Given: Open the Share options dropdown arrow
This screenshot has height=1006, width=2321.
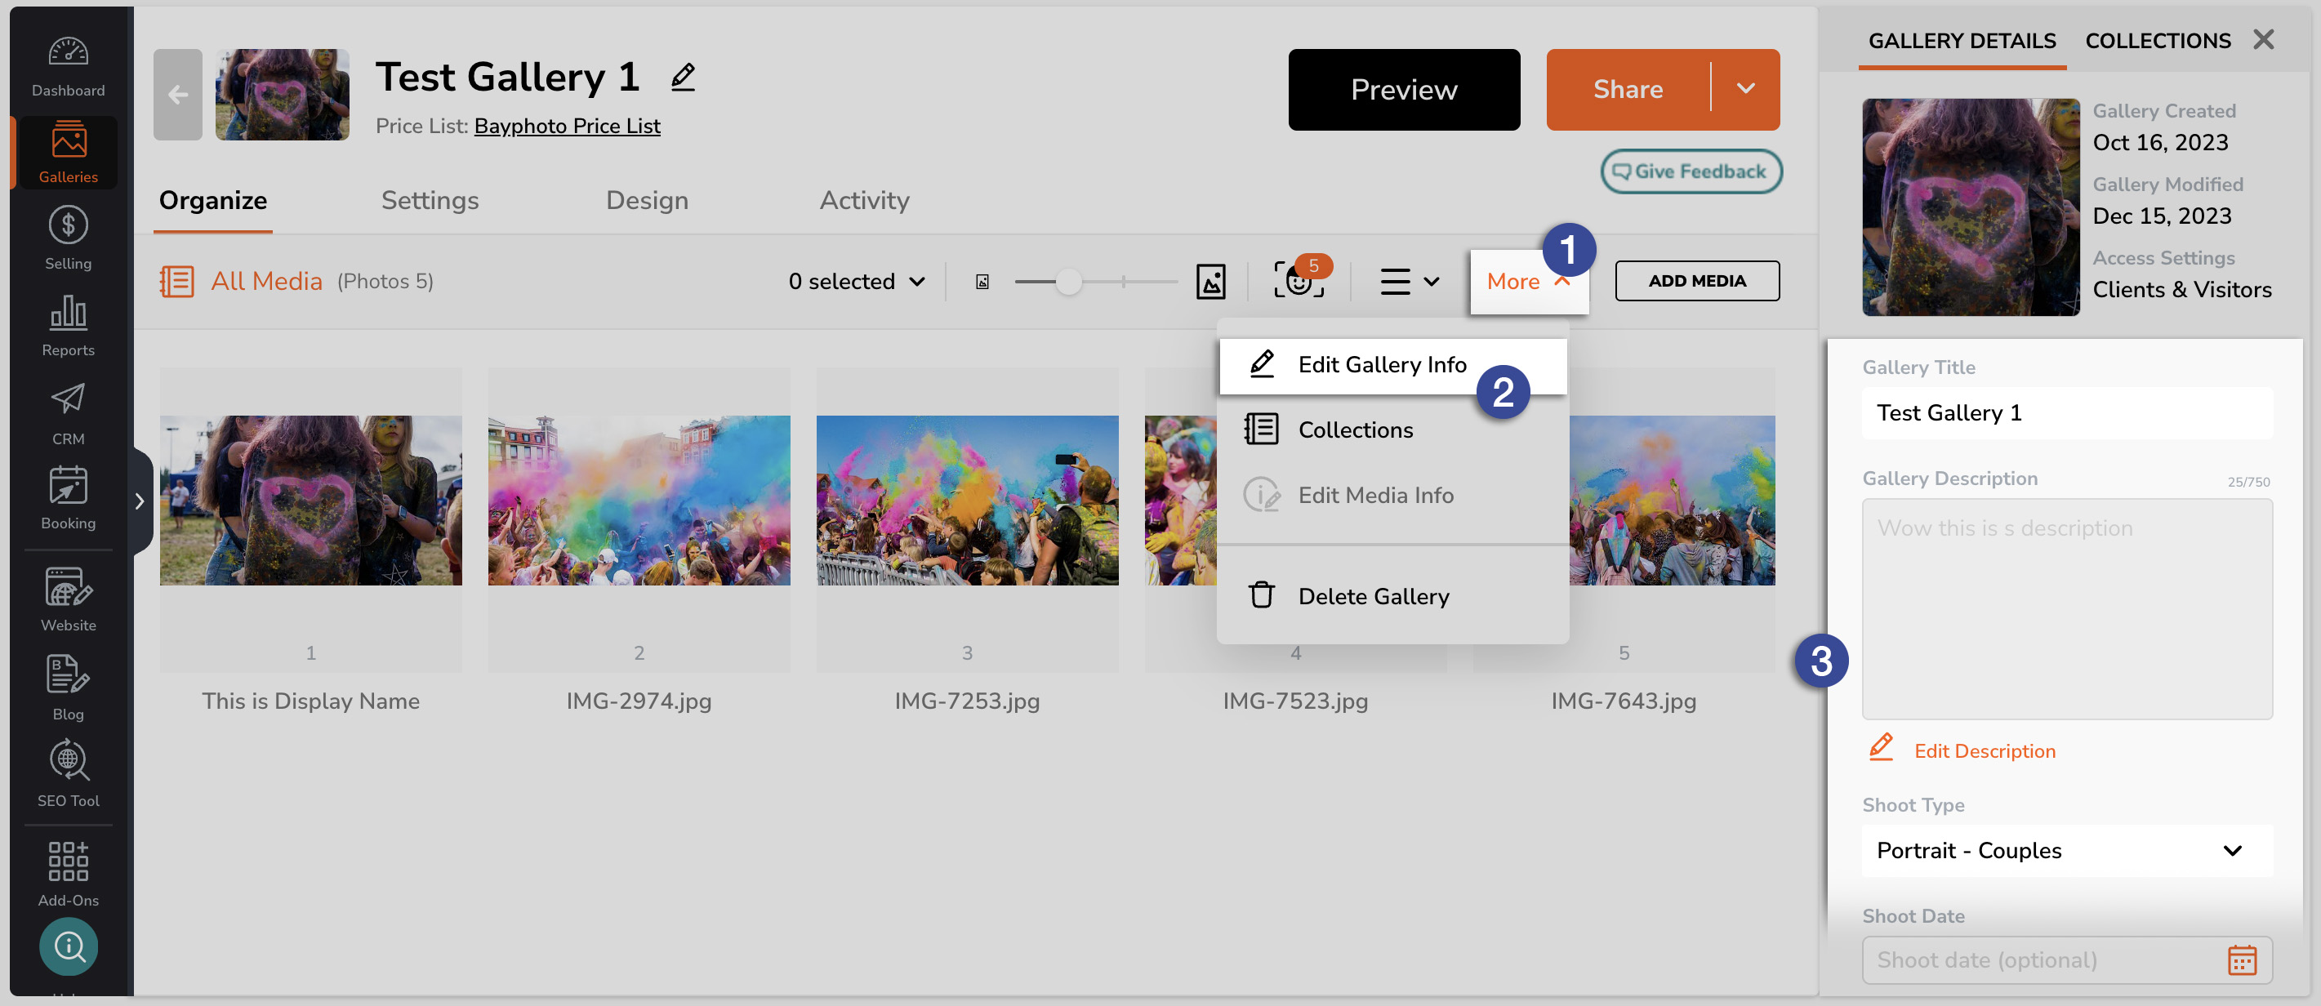Looking at the screenshot, I should click(x=1745, y=88).
